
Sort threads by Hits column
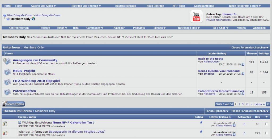tap(258, 117)
